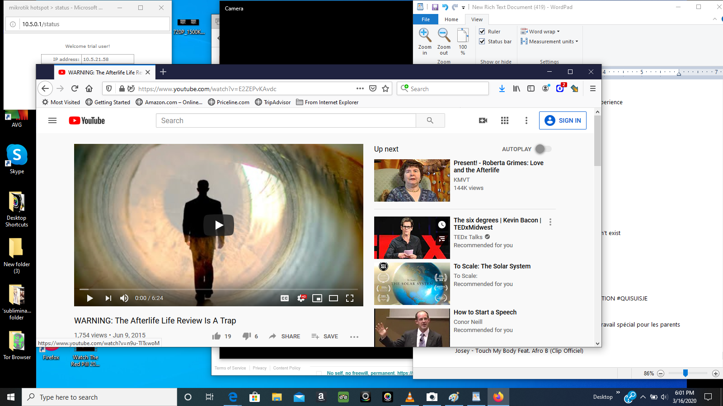Open the From Internet Explorer bookmarks folder
723x406 pixels.
[327, 102]
